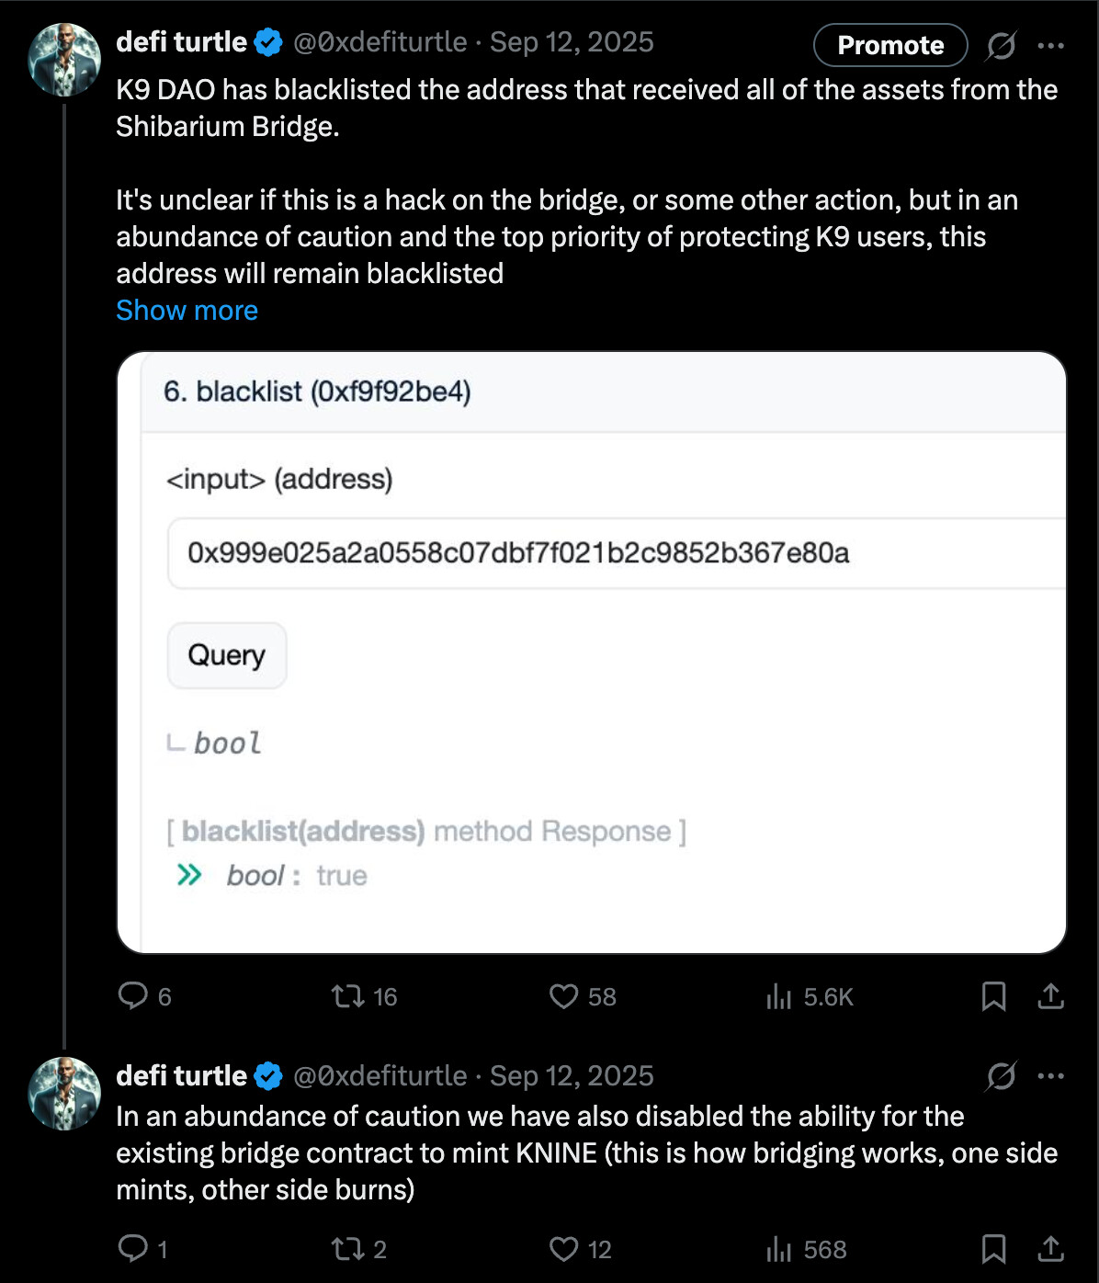The image size is (1099, 1283).
Task: Click the Promote button
Action: tap(889, 45)
